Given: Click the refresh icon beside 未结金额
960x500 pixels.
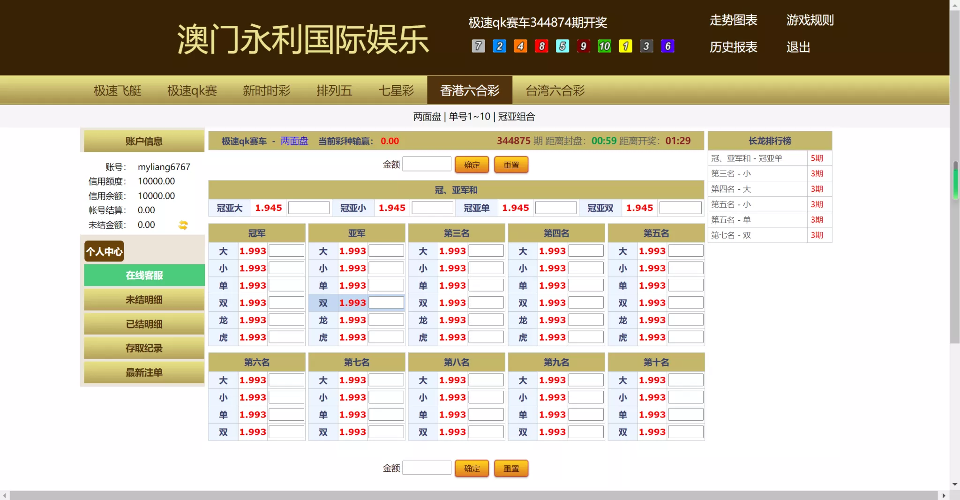Looking at the screenshot, I should click(183, 225).
